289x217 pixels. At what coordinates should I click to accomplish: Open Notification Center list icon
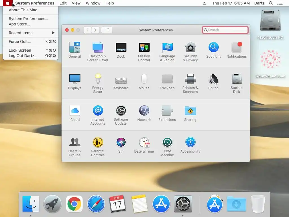point(280,3)
